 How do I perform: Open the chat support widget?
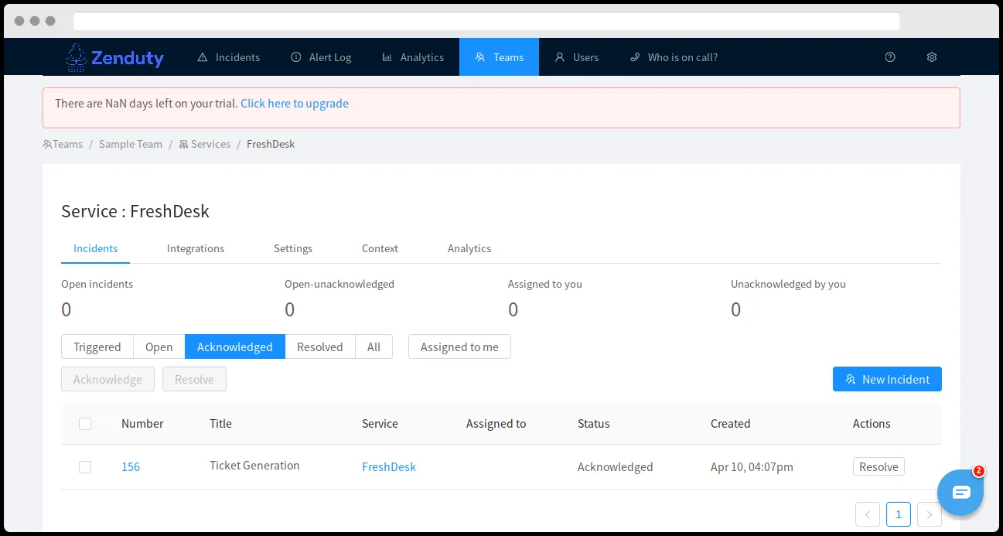[960, 492]
